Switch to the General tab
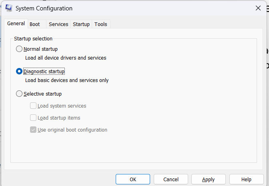This screenshot has width=269, height=186. tap(16, 24)
